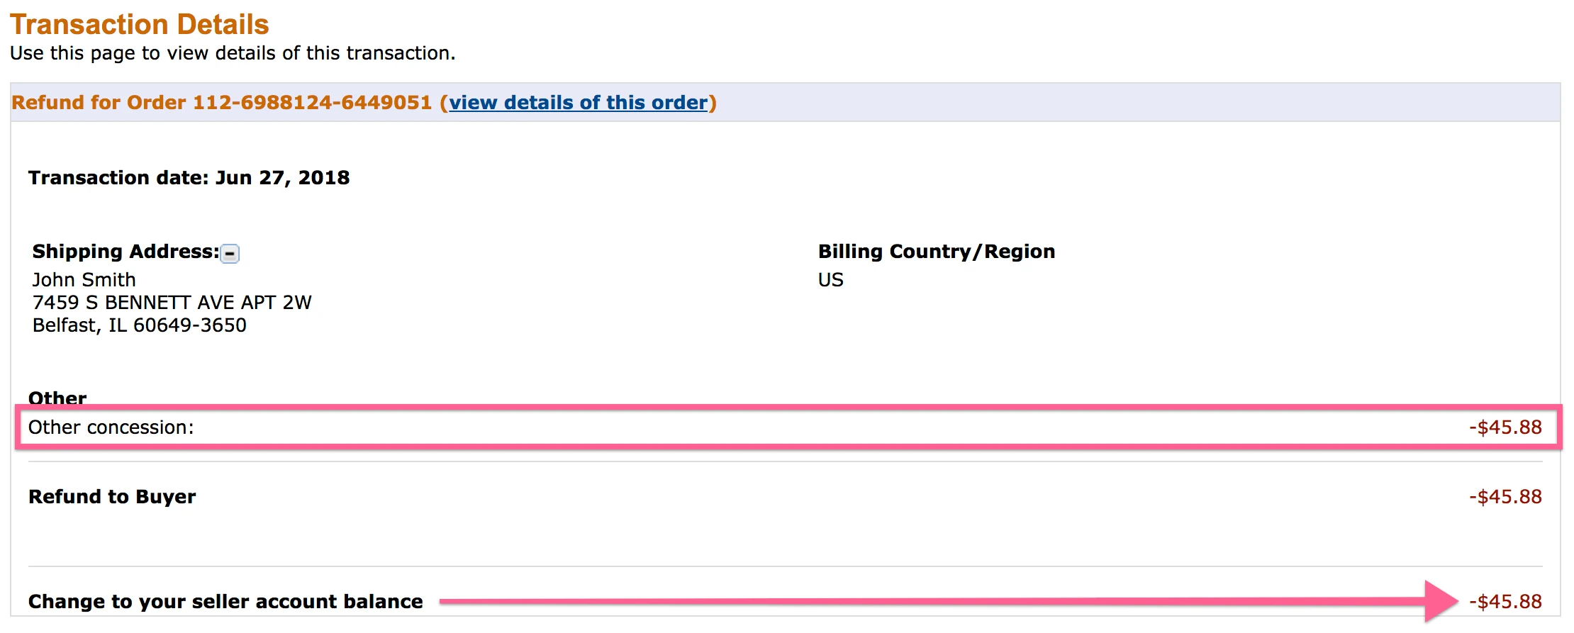This screenshot has height=633, width=1574.
Task: Click the Transaction date Jun 27, 2018 text
Action: click(189, 177)
